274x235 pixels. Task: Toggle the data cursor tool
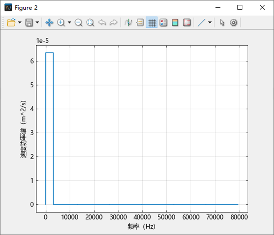coord(128,22)
